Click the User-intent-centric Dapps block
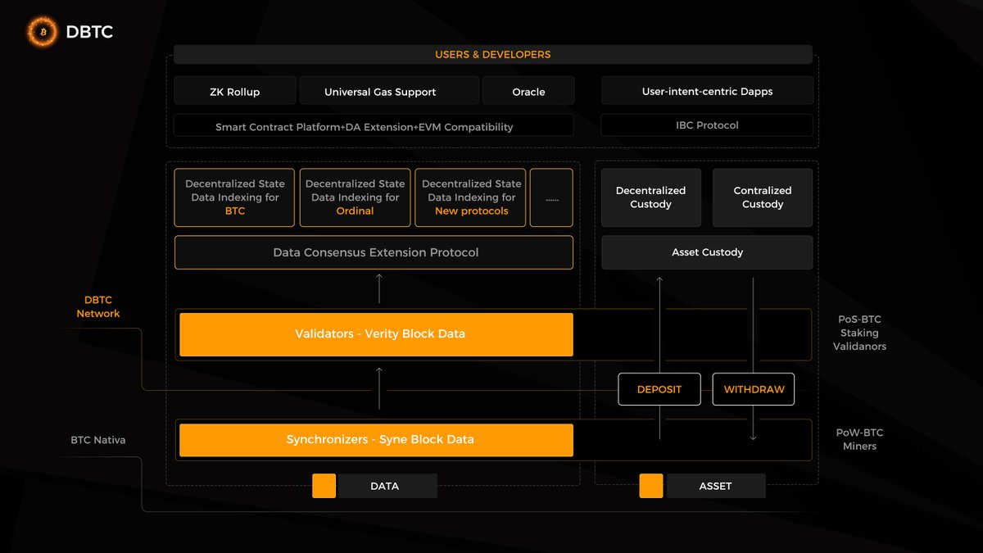This screenshot has width=983, height=553. (706, 90)
